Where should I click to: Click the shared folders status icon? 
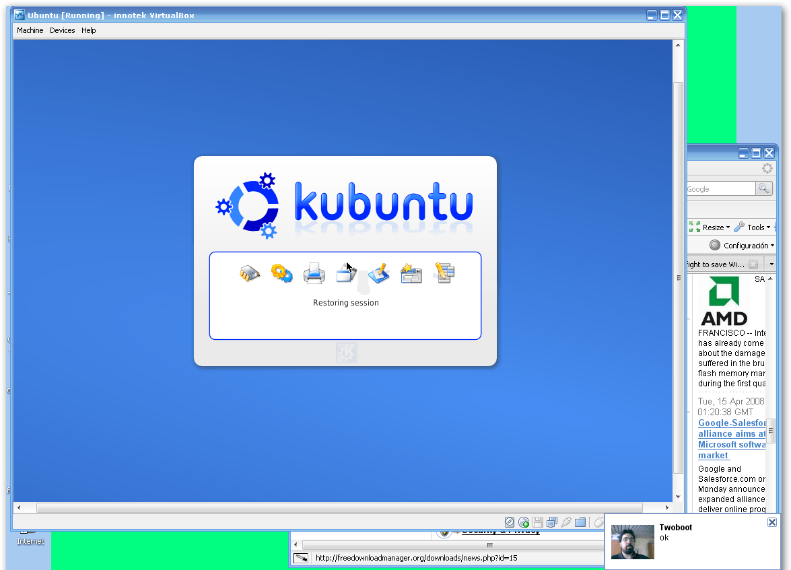point(580,522)
